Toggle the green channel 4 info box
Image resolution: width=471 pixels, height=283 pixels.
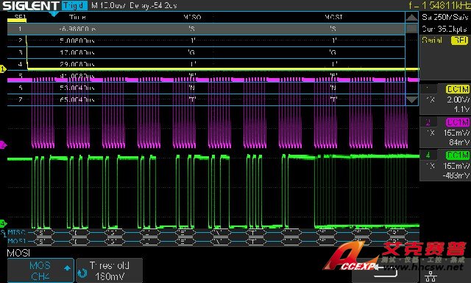[x=445, y=165]
